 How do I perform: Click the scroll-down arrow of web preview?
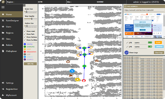164,37
